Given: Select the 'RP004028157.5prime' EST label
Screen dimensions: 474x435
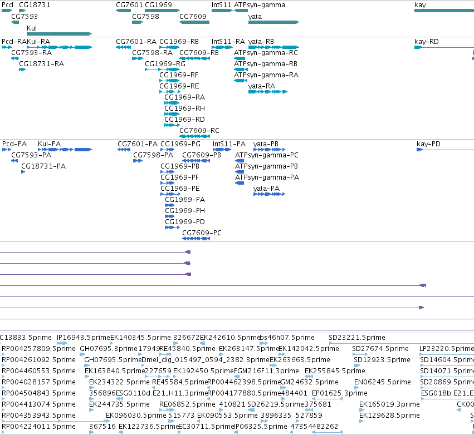Looking at the screenshot, I should (x=38, y=382).
